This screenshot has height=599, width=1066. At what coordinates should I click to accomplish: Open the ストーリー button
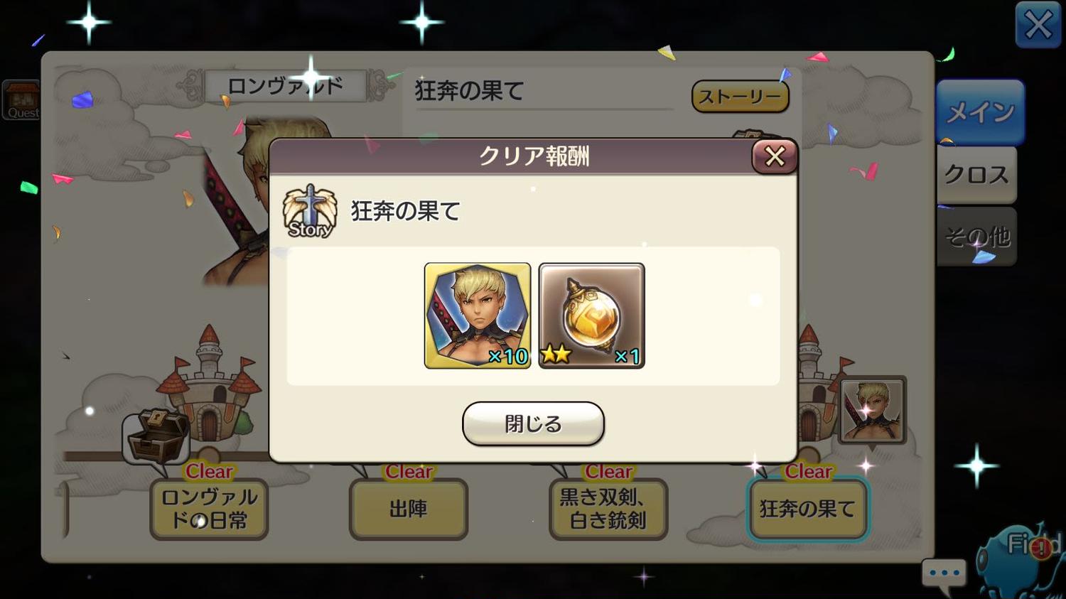[x=740, y=96]
